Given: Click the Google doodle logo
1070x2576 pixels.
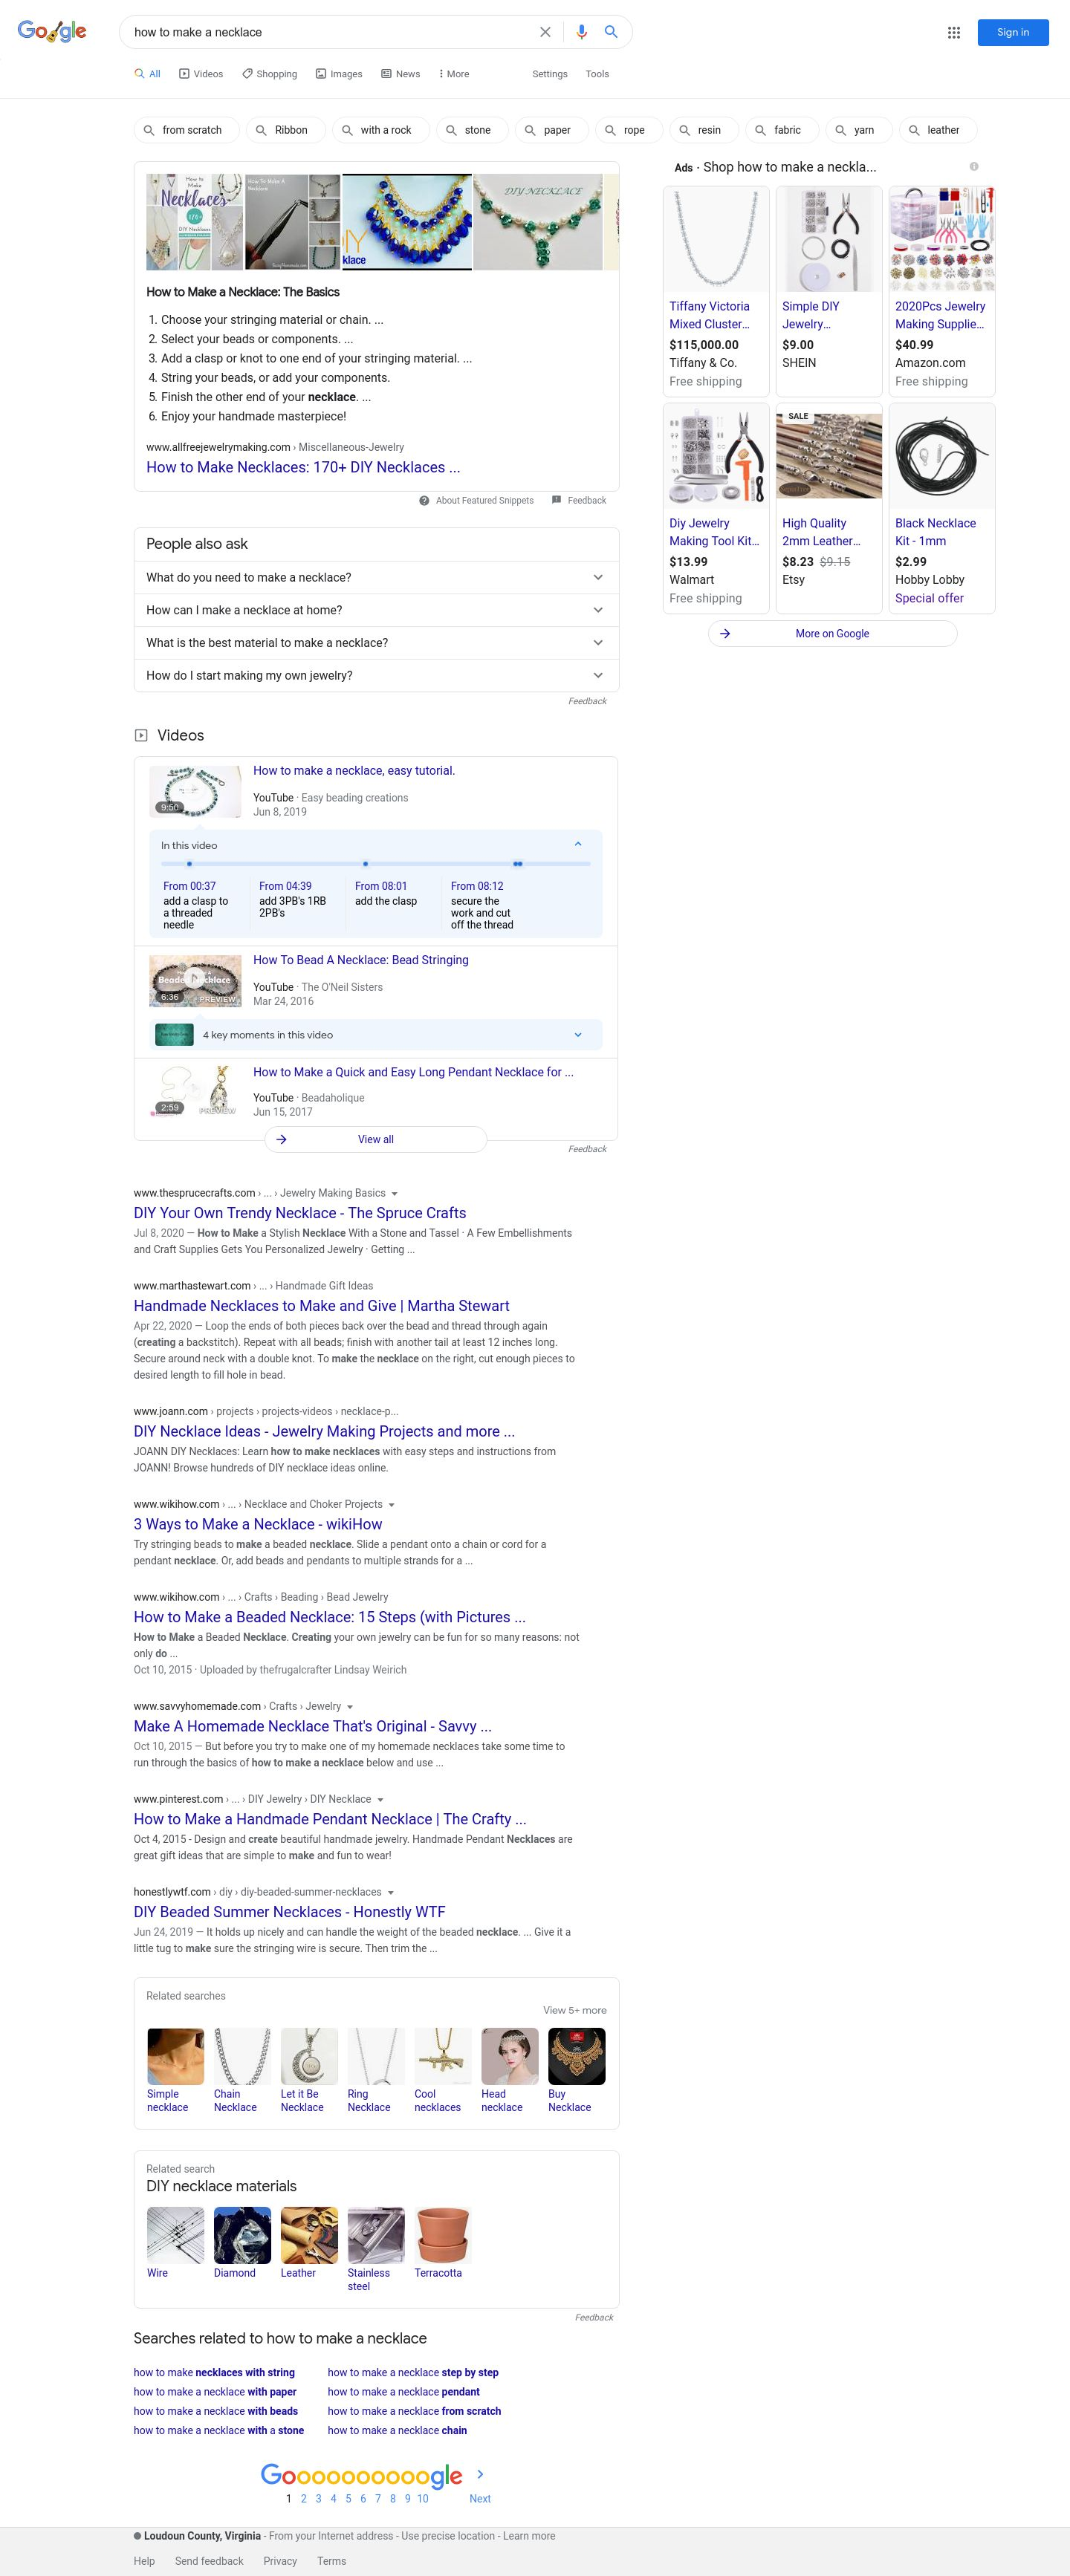Looking at the screenshot, I should (52, 31).
